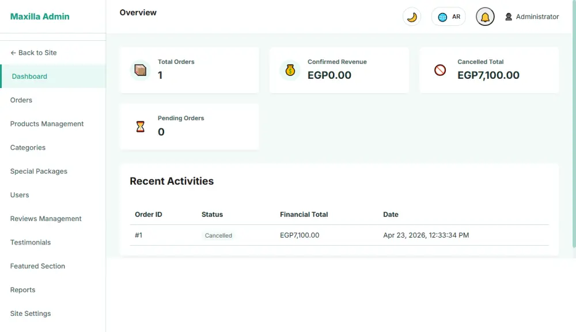Click the Cancelled Total EGP7,100.00 value
This screenshot has height=332, width=576.
pyautogui.click(x=488, y=75)
